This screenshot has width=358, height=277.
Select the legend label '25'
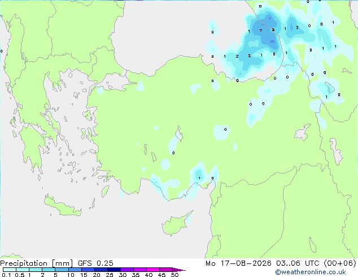tap(110, 275)
